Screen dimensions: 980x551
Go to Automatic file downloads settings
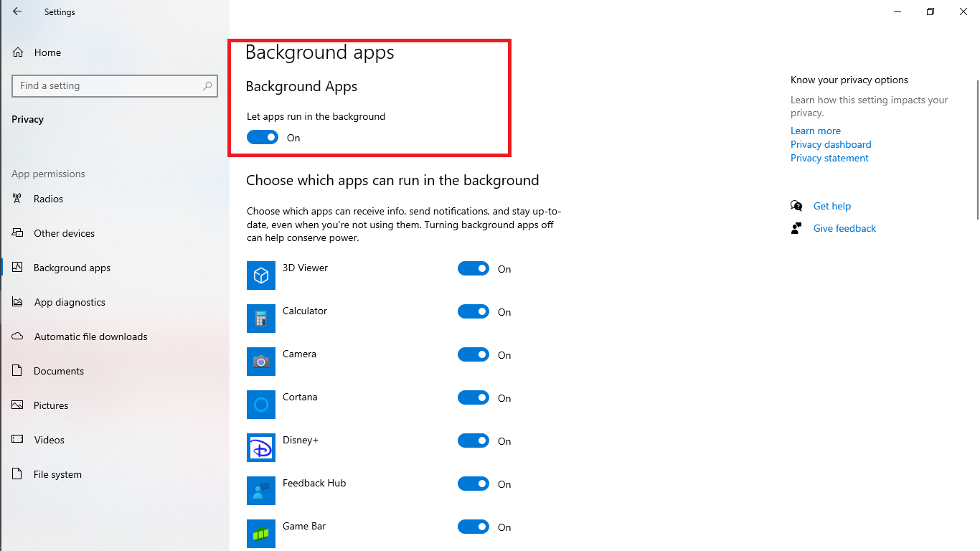(x=90, y=336)
